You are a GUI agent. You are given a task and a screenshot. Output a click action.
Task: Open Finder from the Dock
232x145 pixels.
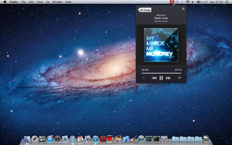[27, 139]
